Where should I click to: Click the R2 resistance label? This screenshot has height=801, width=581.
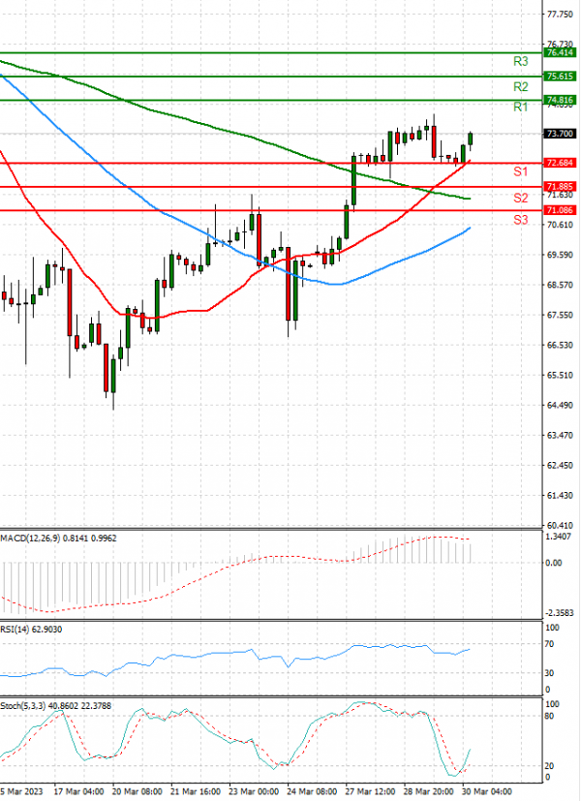[520, 87]
